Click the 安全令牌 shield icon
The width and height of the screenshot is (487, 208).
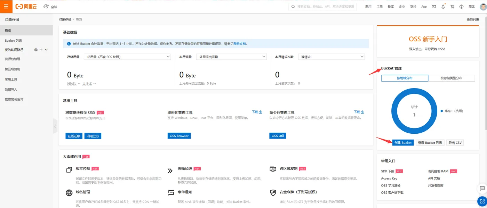(x=273, y=193)
